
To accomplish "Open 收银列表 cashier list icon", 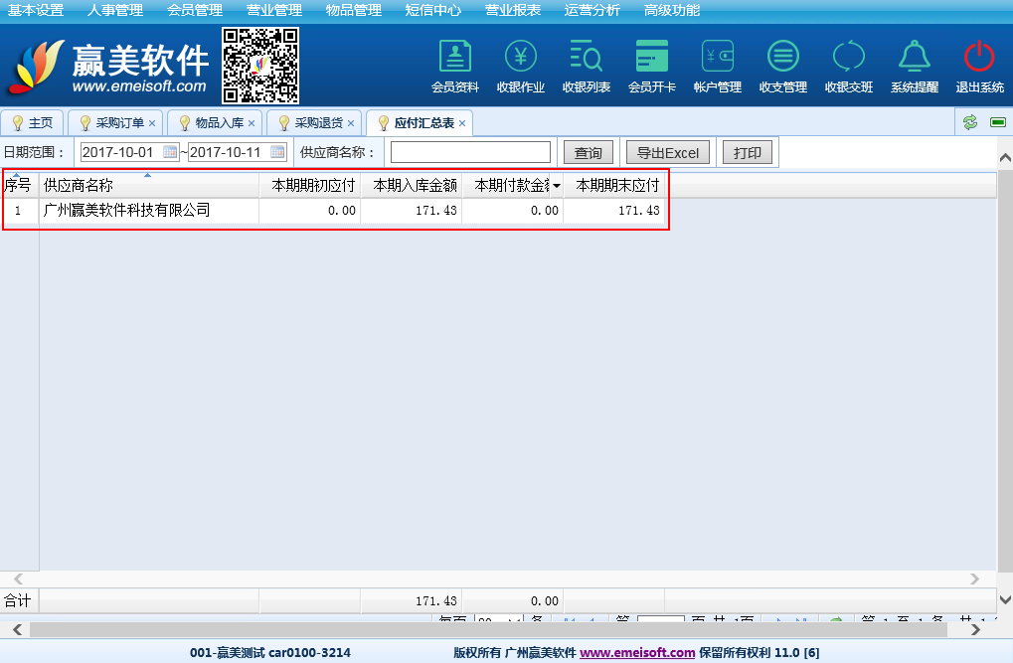I will pos(587,57).
